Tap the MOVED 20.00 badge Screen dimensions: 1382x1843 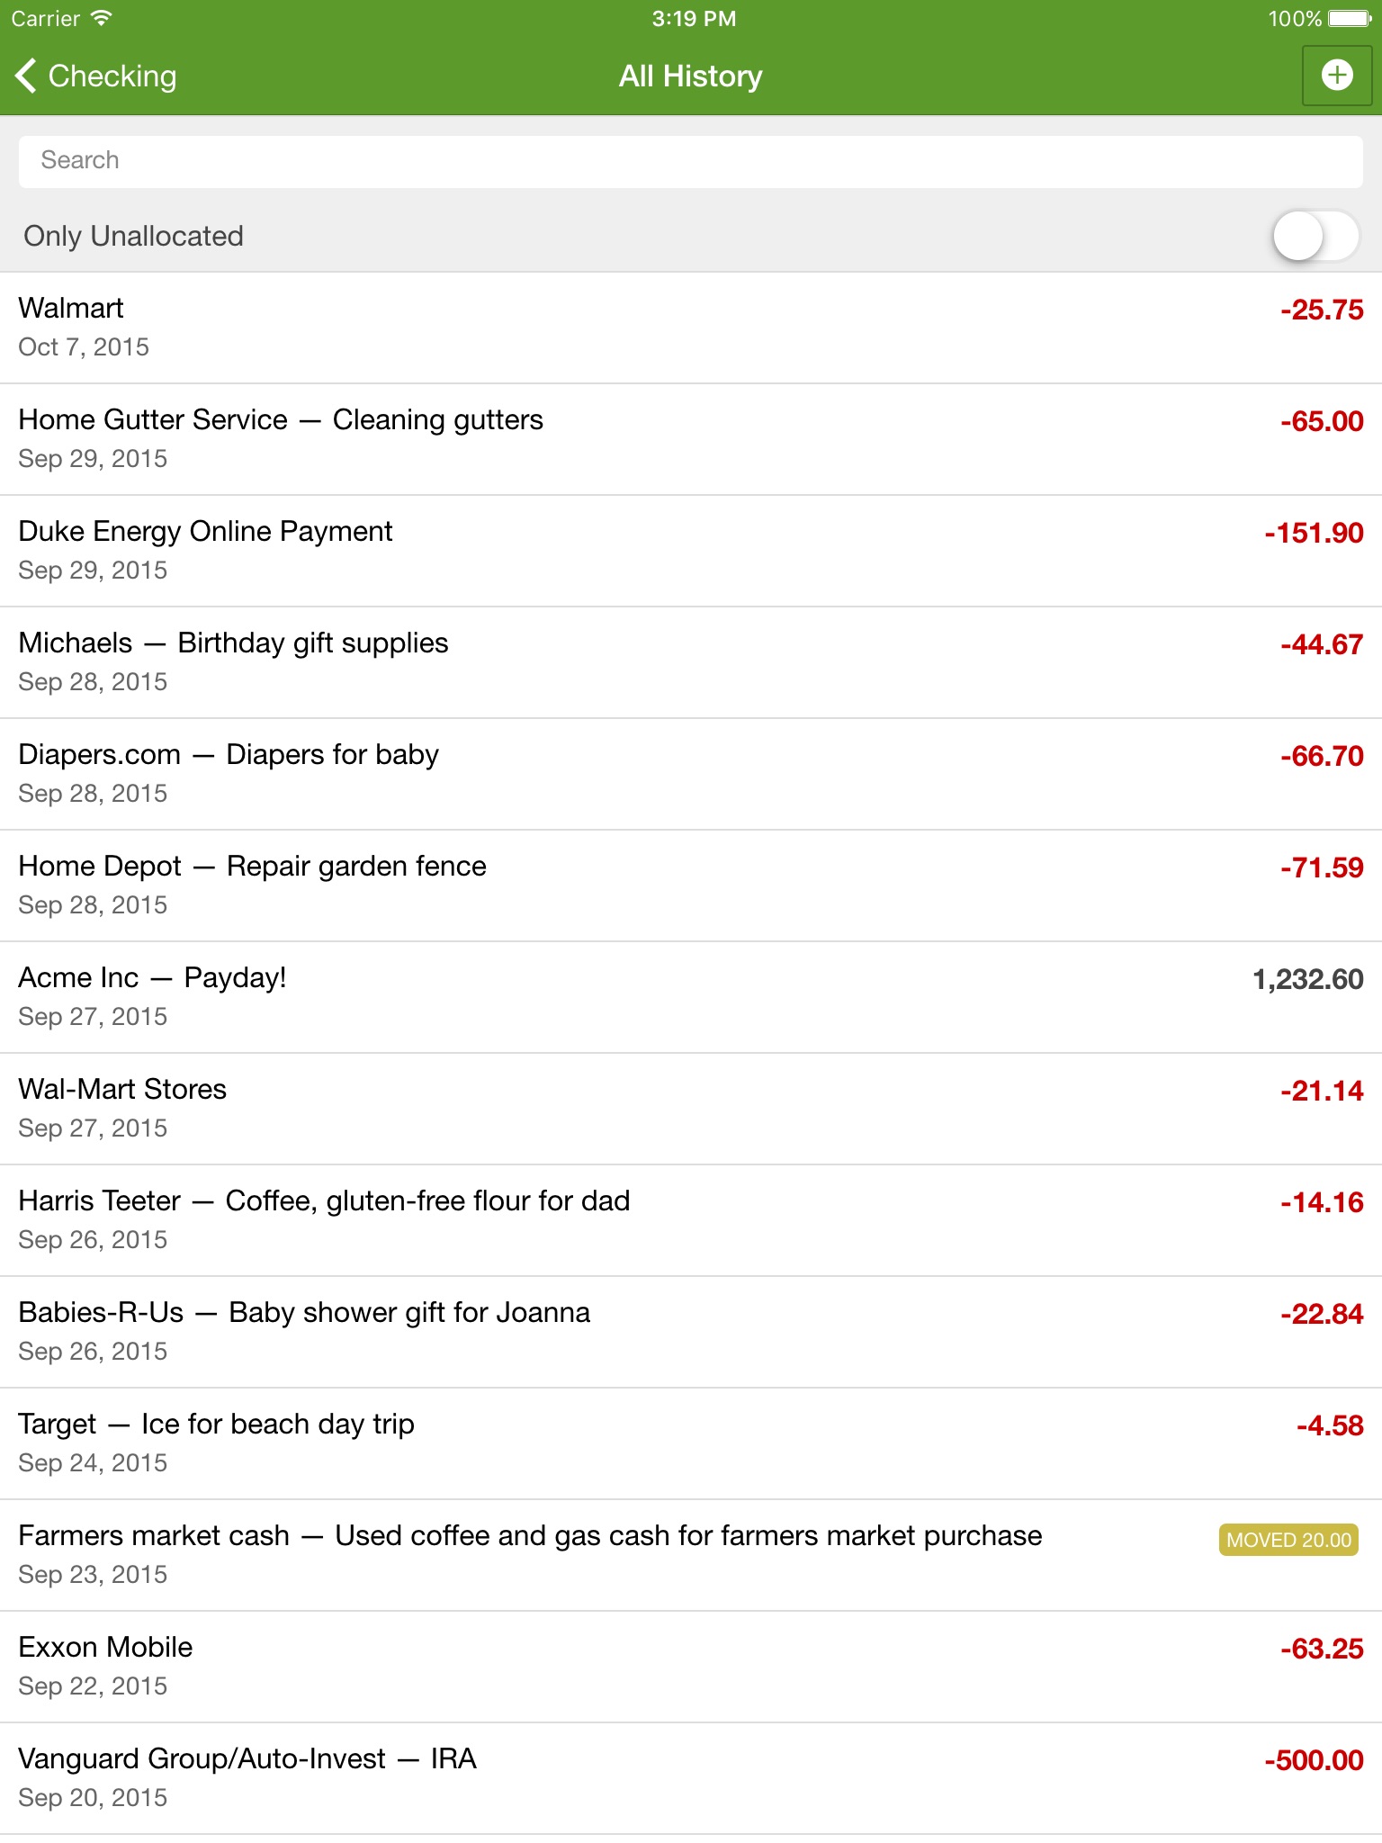coord(1288,1540)
